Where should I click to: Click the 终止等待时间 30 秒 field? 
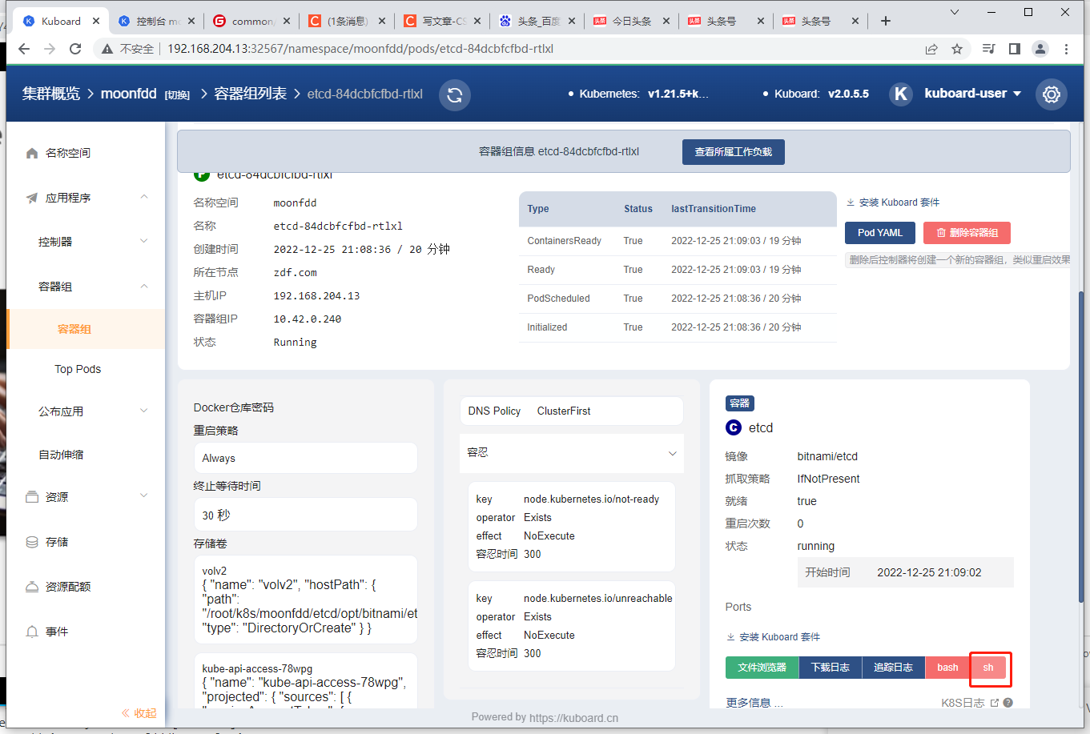pyautogui.click(x=305, y=515)
